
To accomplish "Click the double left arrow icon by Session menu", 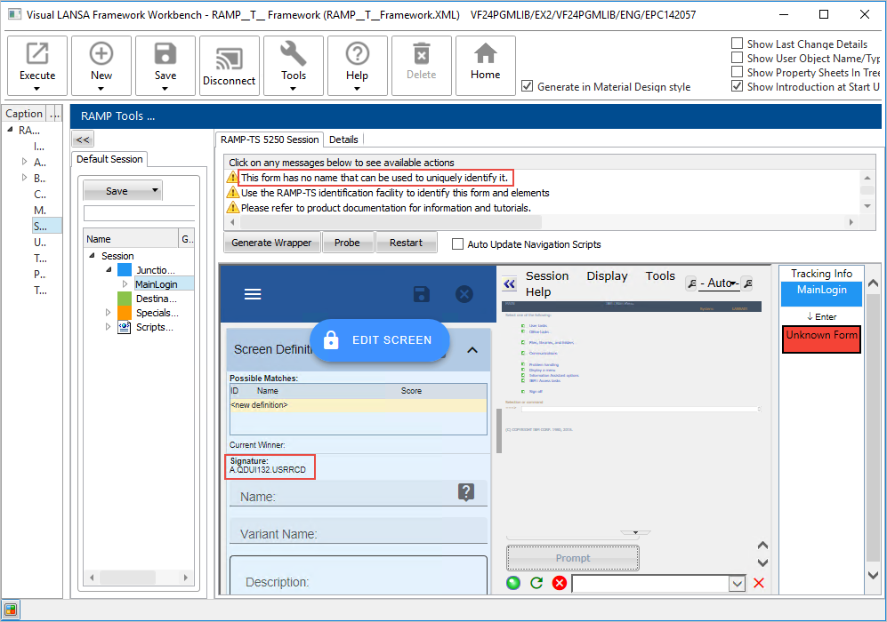I will click(x=509, y=283).
